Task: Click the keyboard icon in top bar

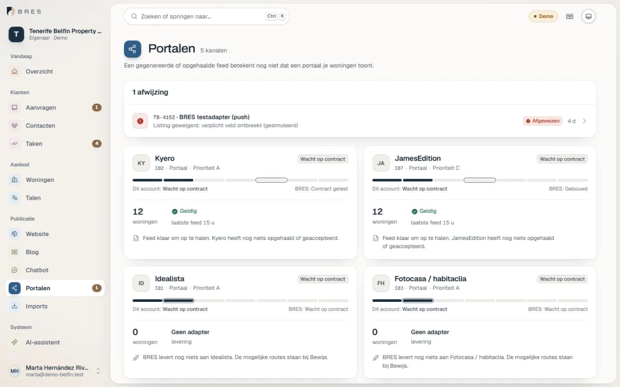Action: click(570, 16)
